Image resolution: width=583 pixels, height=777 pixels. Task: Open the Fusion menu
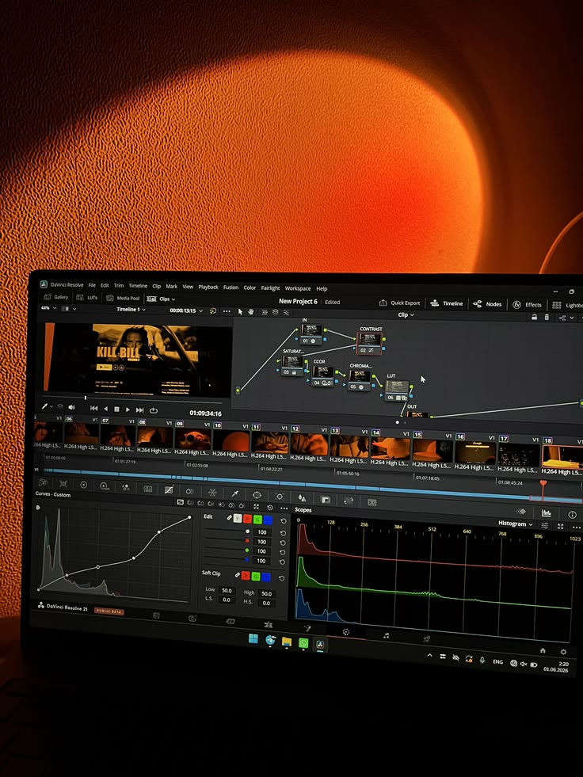231,287
